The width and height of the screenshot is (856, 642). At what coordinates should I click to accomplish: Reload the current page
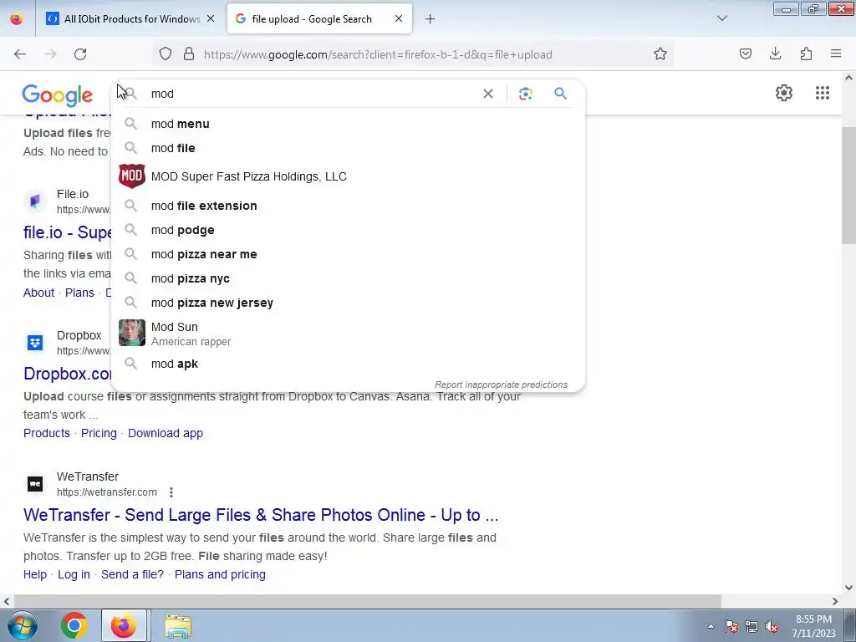[x=80, y=54]
